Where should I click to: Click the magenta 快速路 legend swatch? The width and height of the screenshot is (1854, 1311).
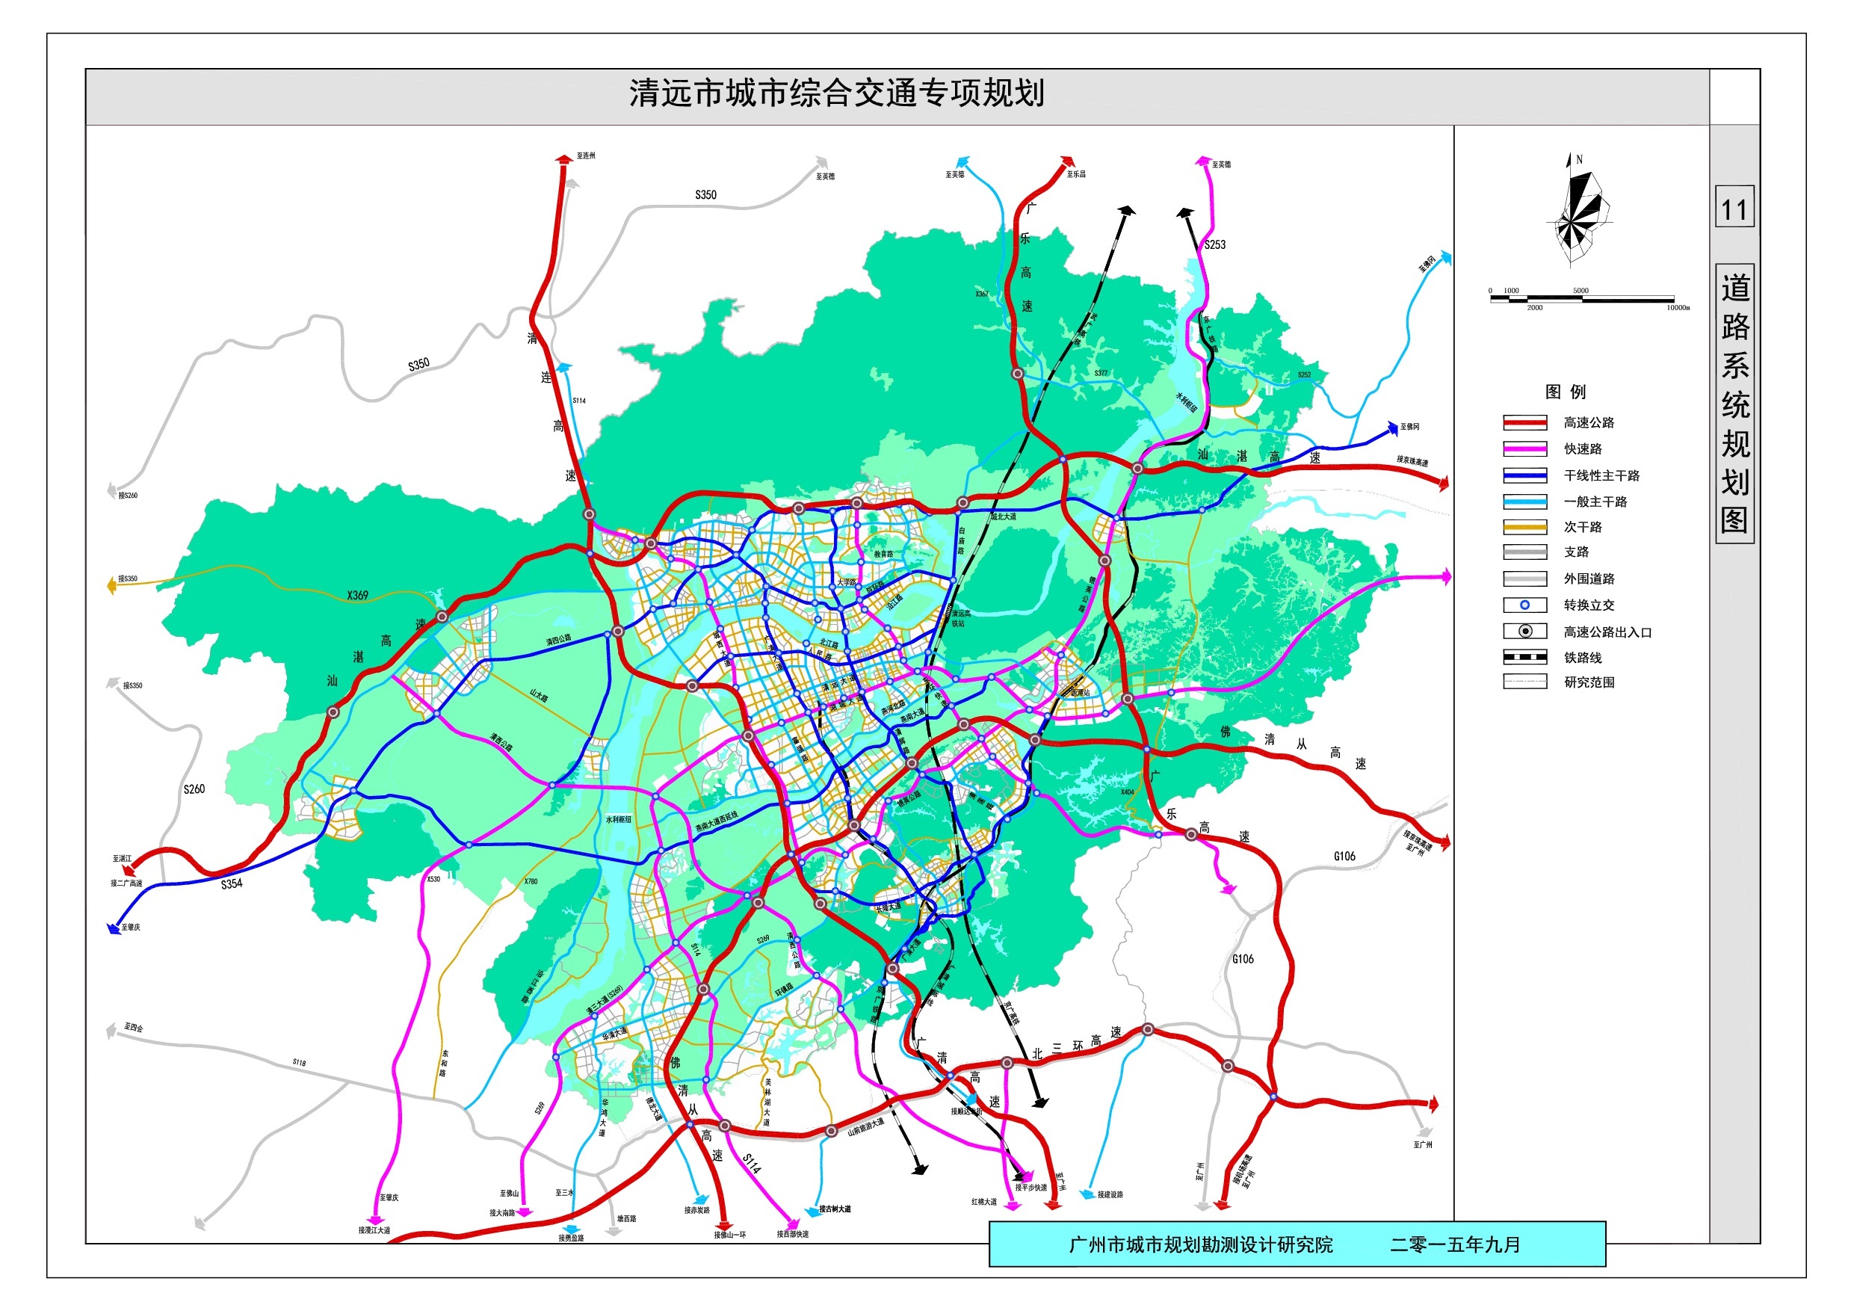coord(1524,449)
